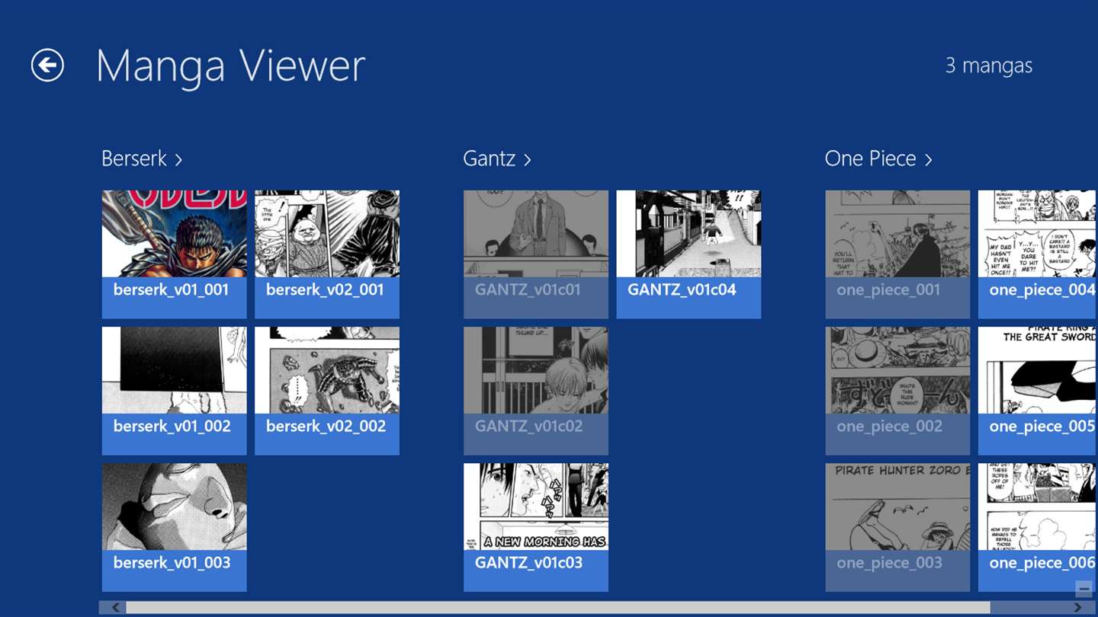Open the Berserk group header
The width and height of the screenshot is (1098, 617).
pos(142,158)
